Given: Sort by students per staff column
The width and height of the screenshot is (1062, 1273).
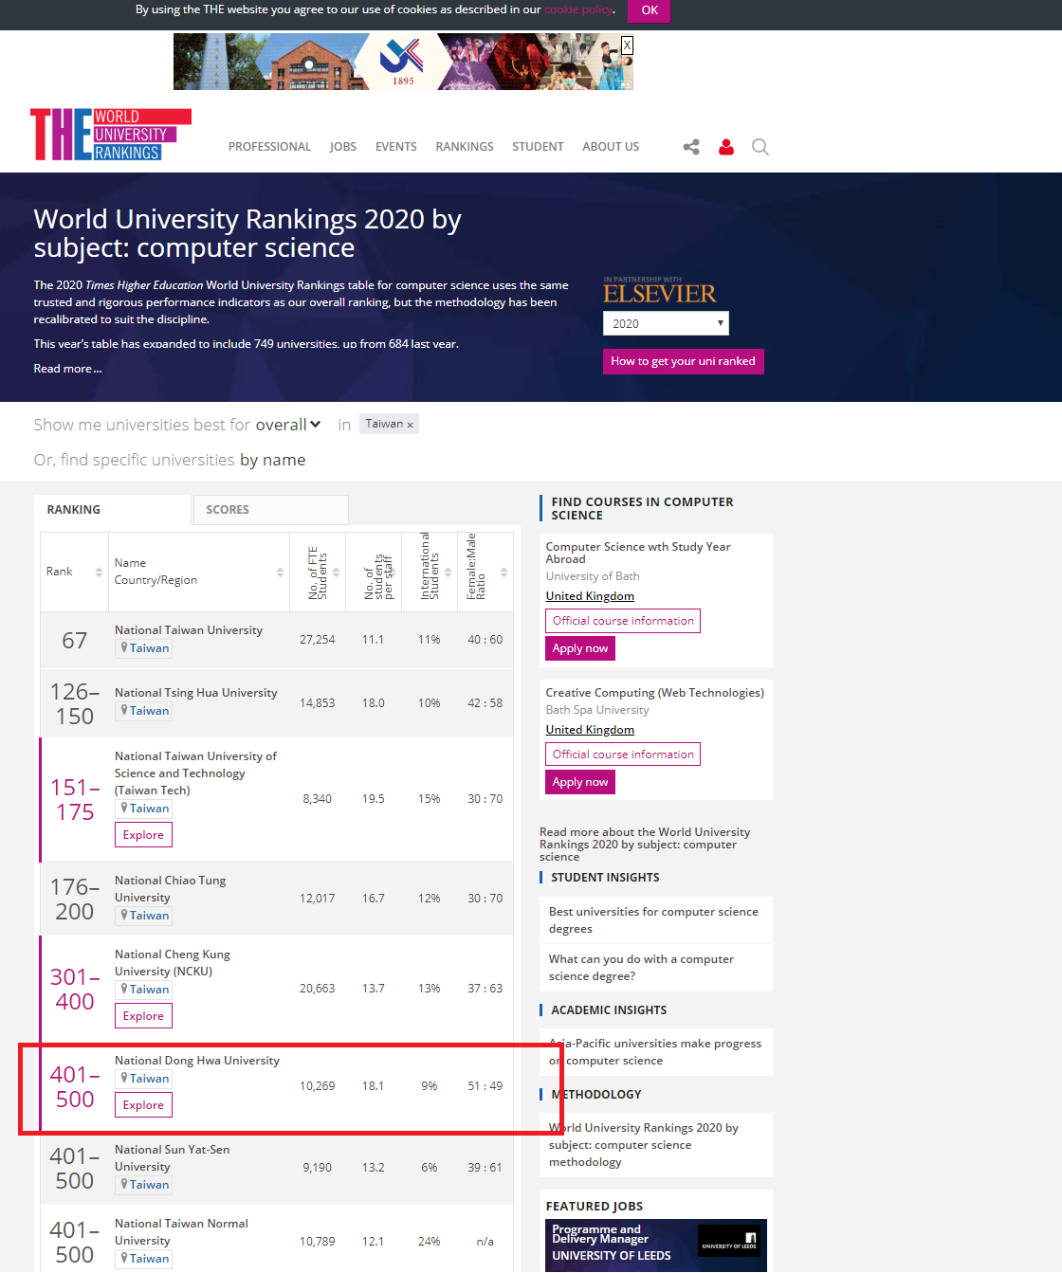Looking at the screenshot, I should pyautogui.click(x=392, y=572).
